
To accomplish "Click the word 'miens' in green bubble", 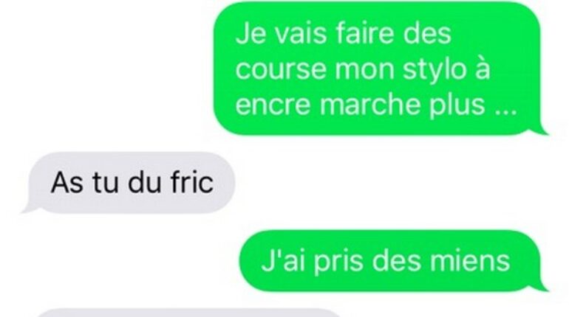I will pos(470,261).
